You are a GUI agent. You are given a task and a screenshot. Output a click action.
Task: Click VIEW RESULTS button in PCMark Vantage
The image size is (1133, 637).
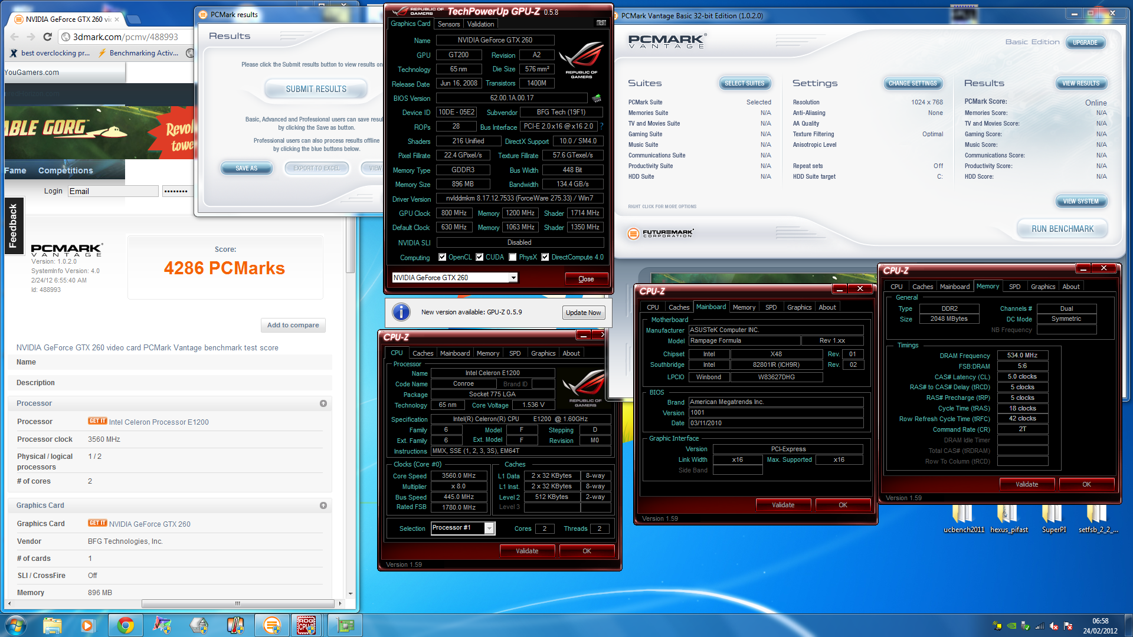click(x=1080, y=84)
